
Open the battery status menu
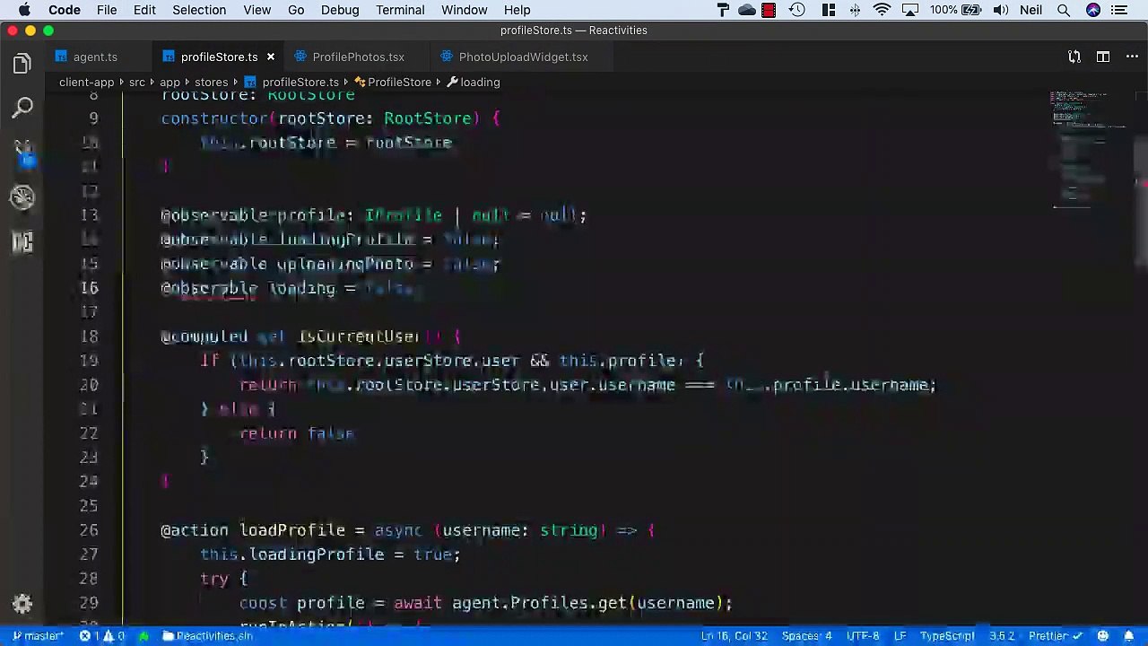click(x=955, y=10)
